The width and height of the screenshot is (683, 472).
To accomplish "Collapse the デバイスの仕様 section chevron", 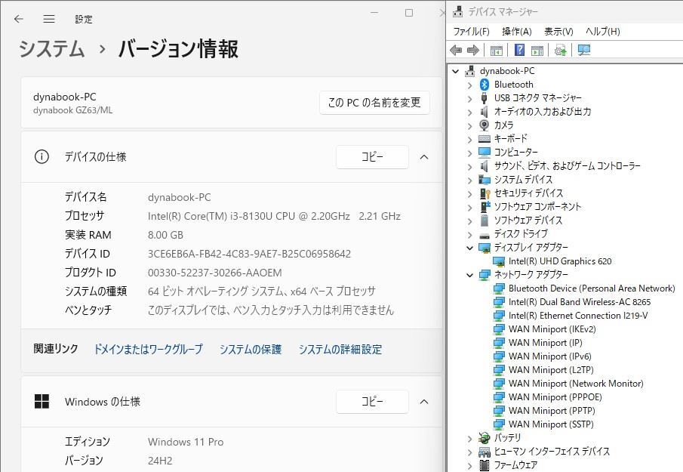I will (424, 157).
